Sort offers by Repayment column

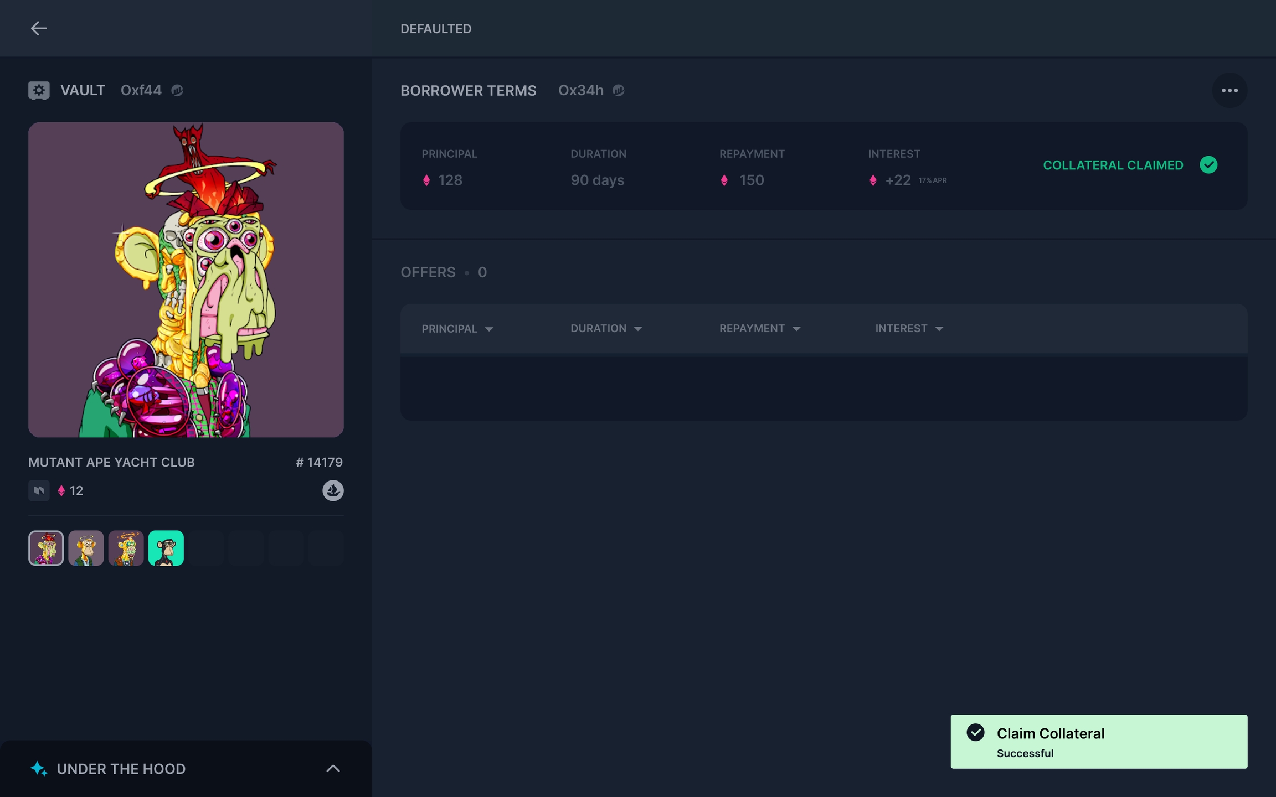point(760,329)
